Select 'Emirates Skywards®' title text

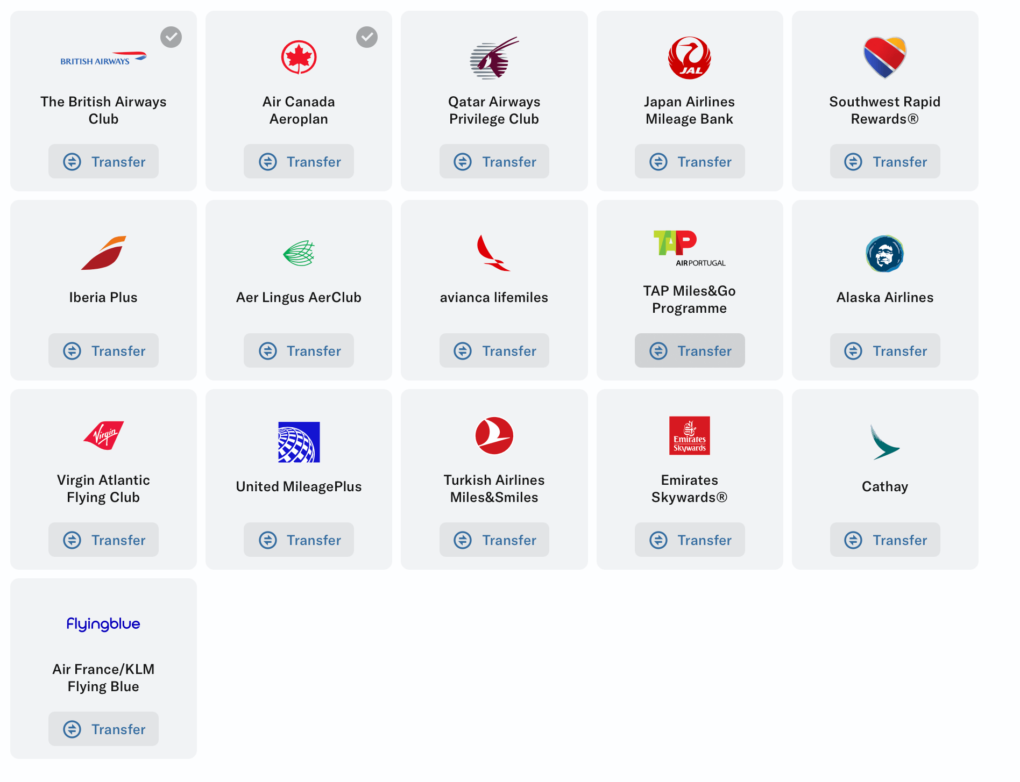[689, 489]
